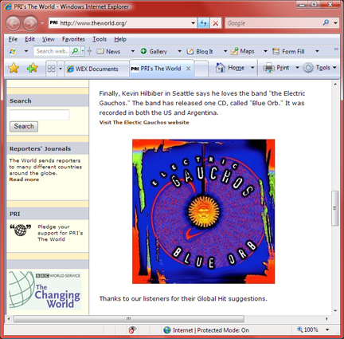Print the page with the printer icon

(x=276, y=68)
